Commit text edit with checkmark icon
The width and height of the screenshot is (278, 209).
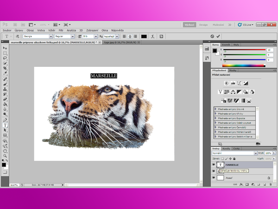[x=218, y=36]
